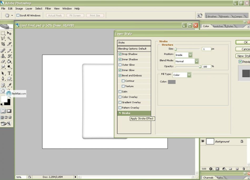This screenshot has height=180, width=250.
Task: Click the Hand tool in toolbox
Action: [x=3, y=91]
